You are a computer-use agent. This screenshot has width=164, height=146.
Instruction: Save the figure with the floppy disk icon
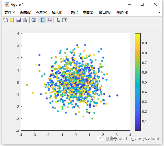[x=19, y=20]
